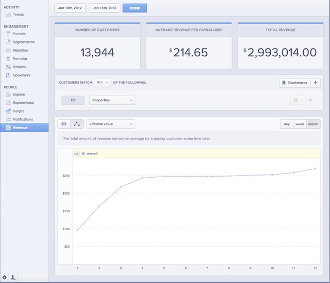Switch to the table grid view icon
330x283 pixels.
pyautogui.click(x=64, y=124)
